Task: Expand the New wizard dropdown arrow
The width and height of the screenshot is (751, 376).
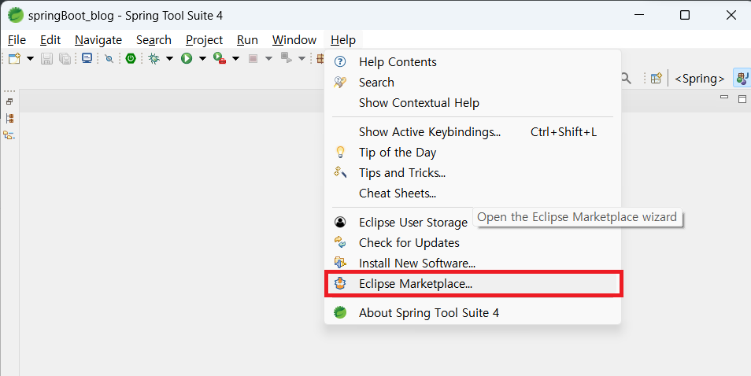Action: (x=30, y=59)
